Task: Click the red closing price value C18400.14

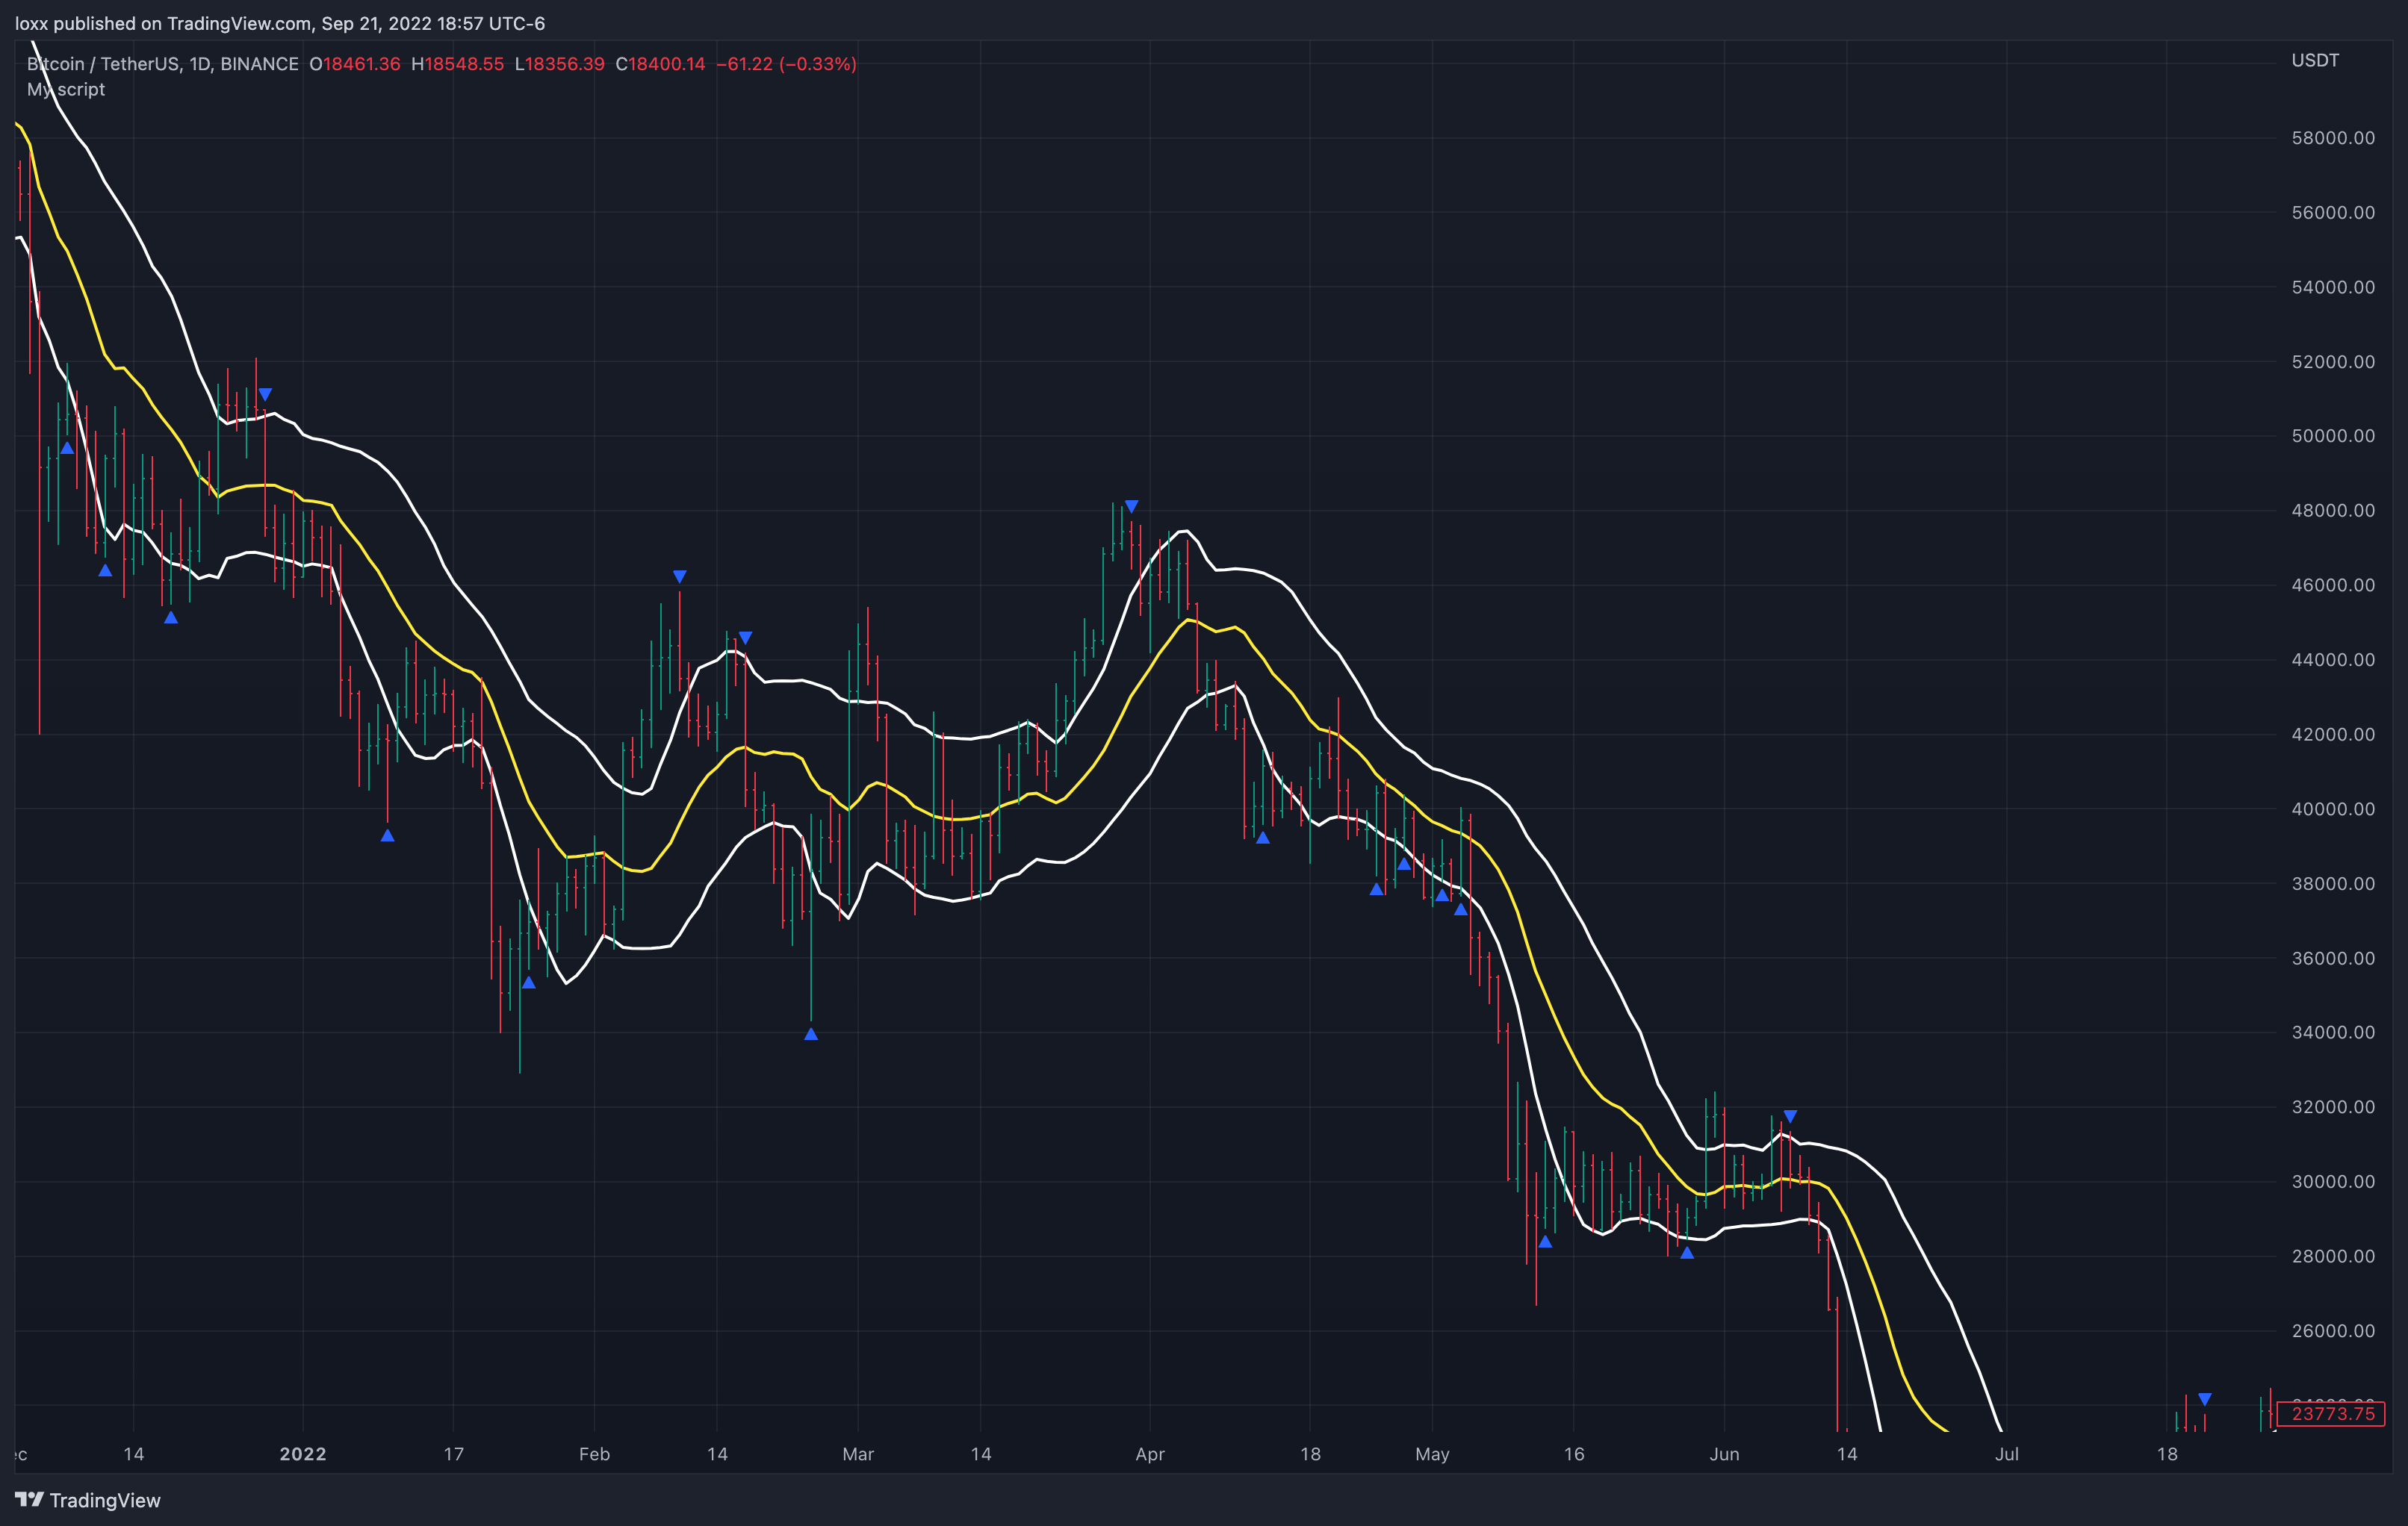Action: (660, 64)
